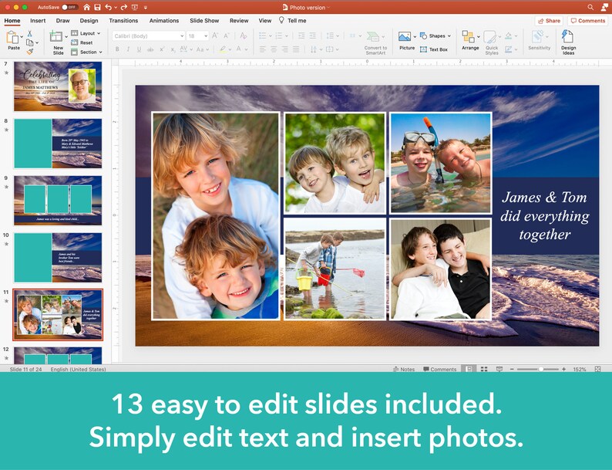Expand the Picture dropdown arrow
This screenshot has width=612, height=470.
coord(415,37)
